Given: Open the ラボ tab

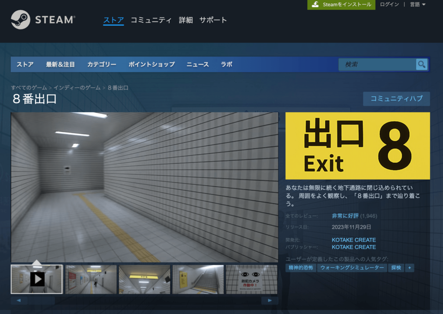Looking at the screenshot, I should (x=226, y=64).
